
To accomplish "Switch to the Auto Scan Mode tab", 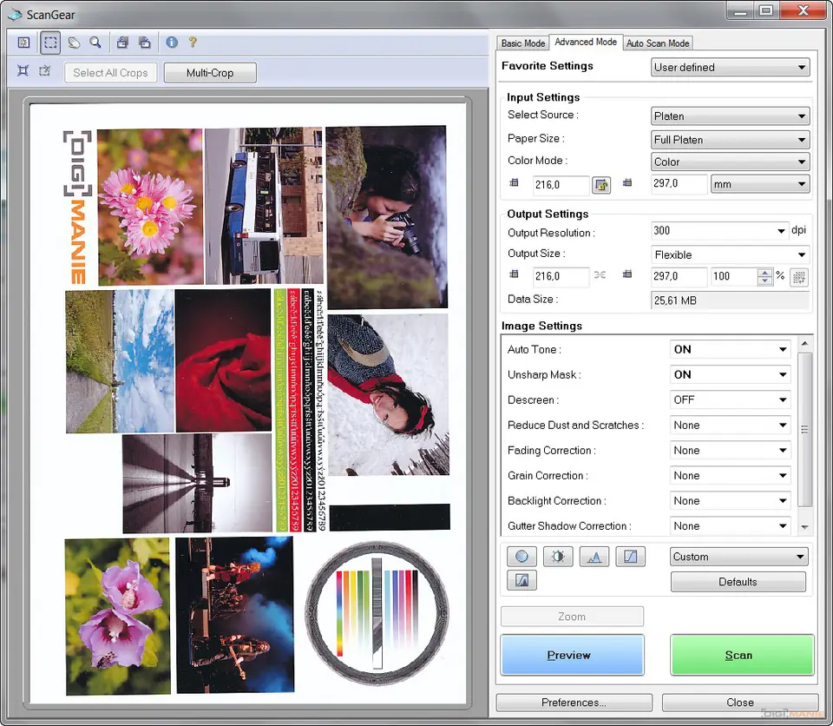I will pos(658,43).
